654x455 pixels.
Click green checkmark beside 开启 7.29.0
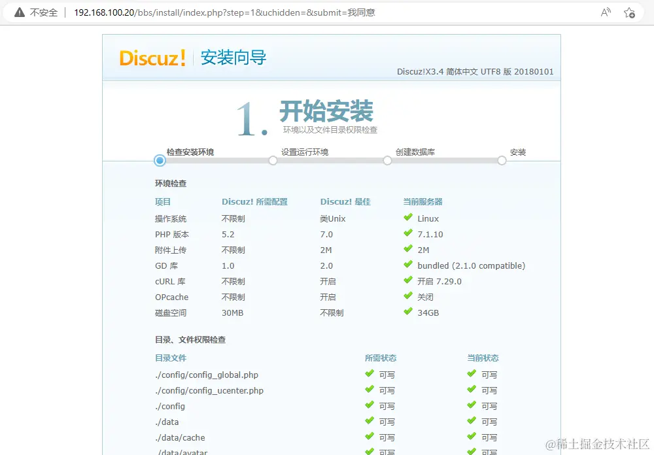[x=408, y=280]
